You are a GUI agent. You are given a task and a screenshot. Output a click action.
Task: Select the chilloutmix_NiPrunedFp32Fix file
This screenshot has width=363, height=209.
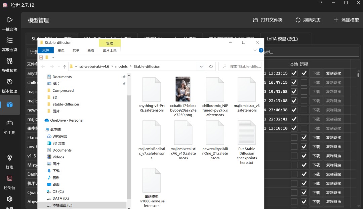[215, 97]
